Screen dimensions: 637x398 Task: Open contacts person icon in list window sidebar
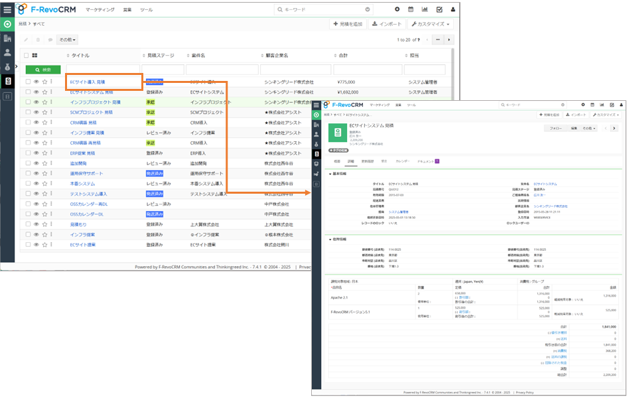coord(7,53)
